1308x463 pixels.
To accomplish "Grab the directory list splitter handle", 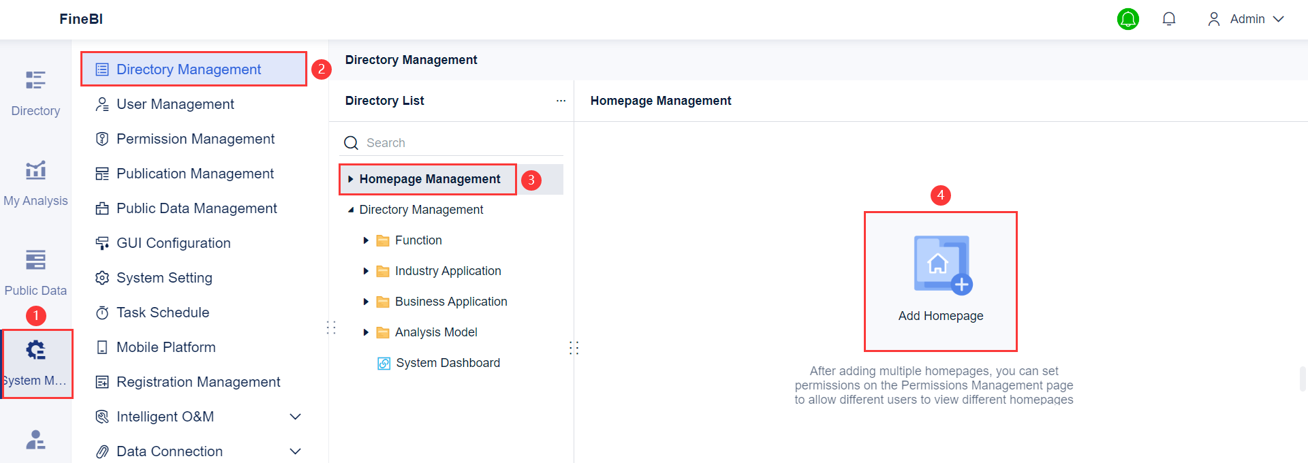I will [574, 348].
